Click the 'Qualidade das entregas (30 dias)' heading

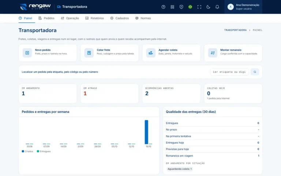click(191, 112)
